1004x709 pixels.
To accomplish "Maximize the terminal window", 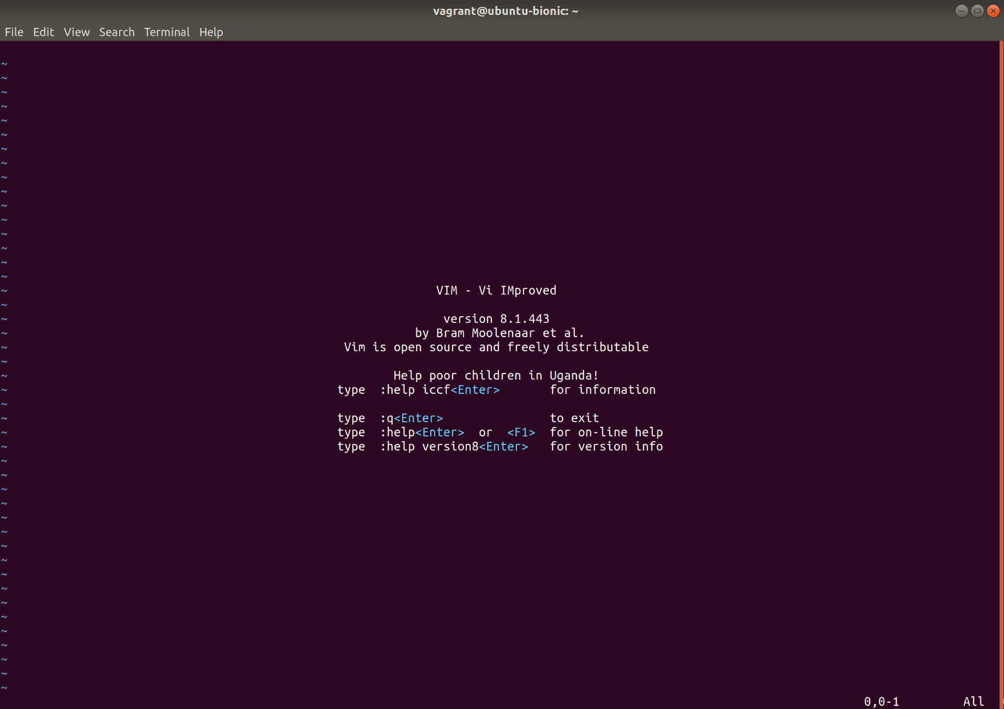I will point(977,11).
